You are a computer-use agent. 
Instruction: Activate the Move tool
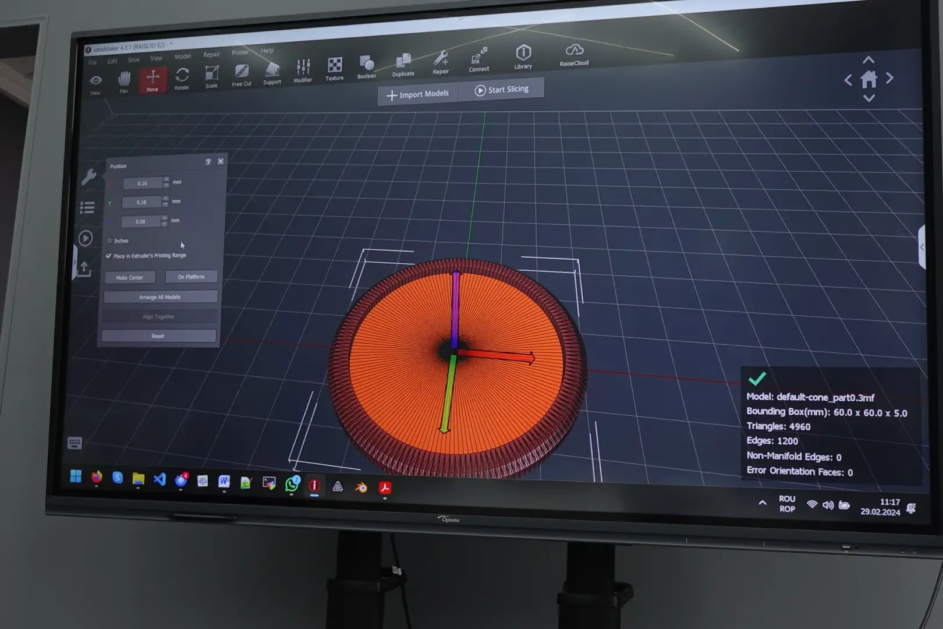pos(153,80)
